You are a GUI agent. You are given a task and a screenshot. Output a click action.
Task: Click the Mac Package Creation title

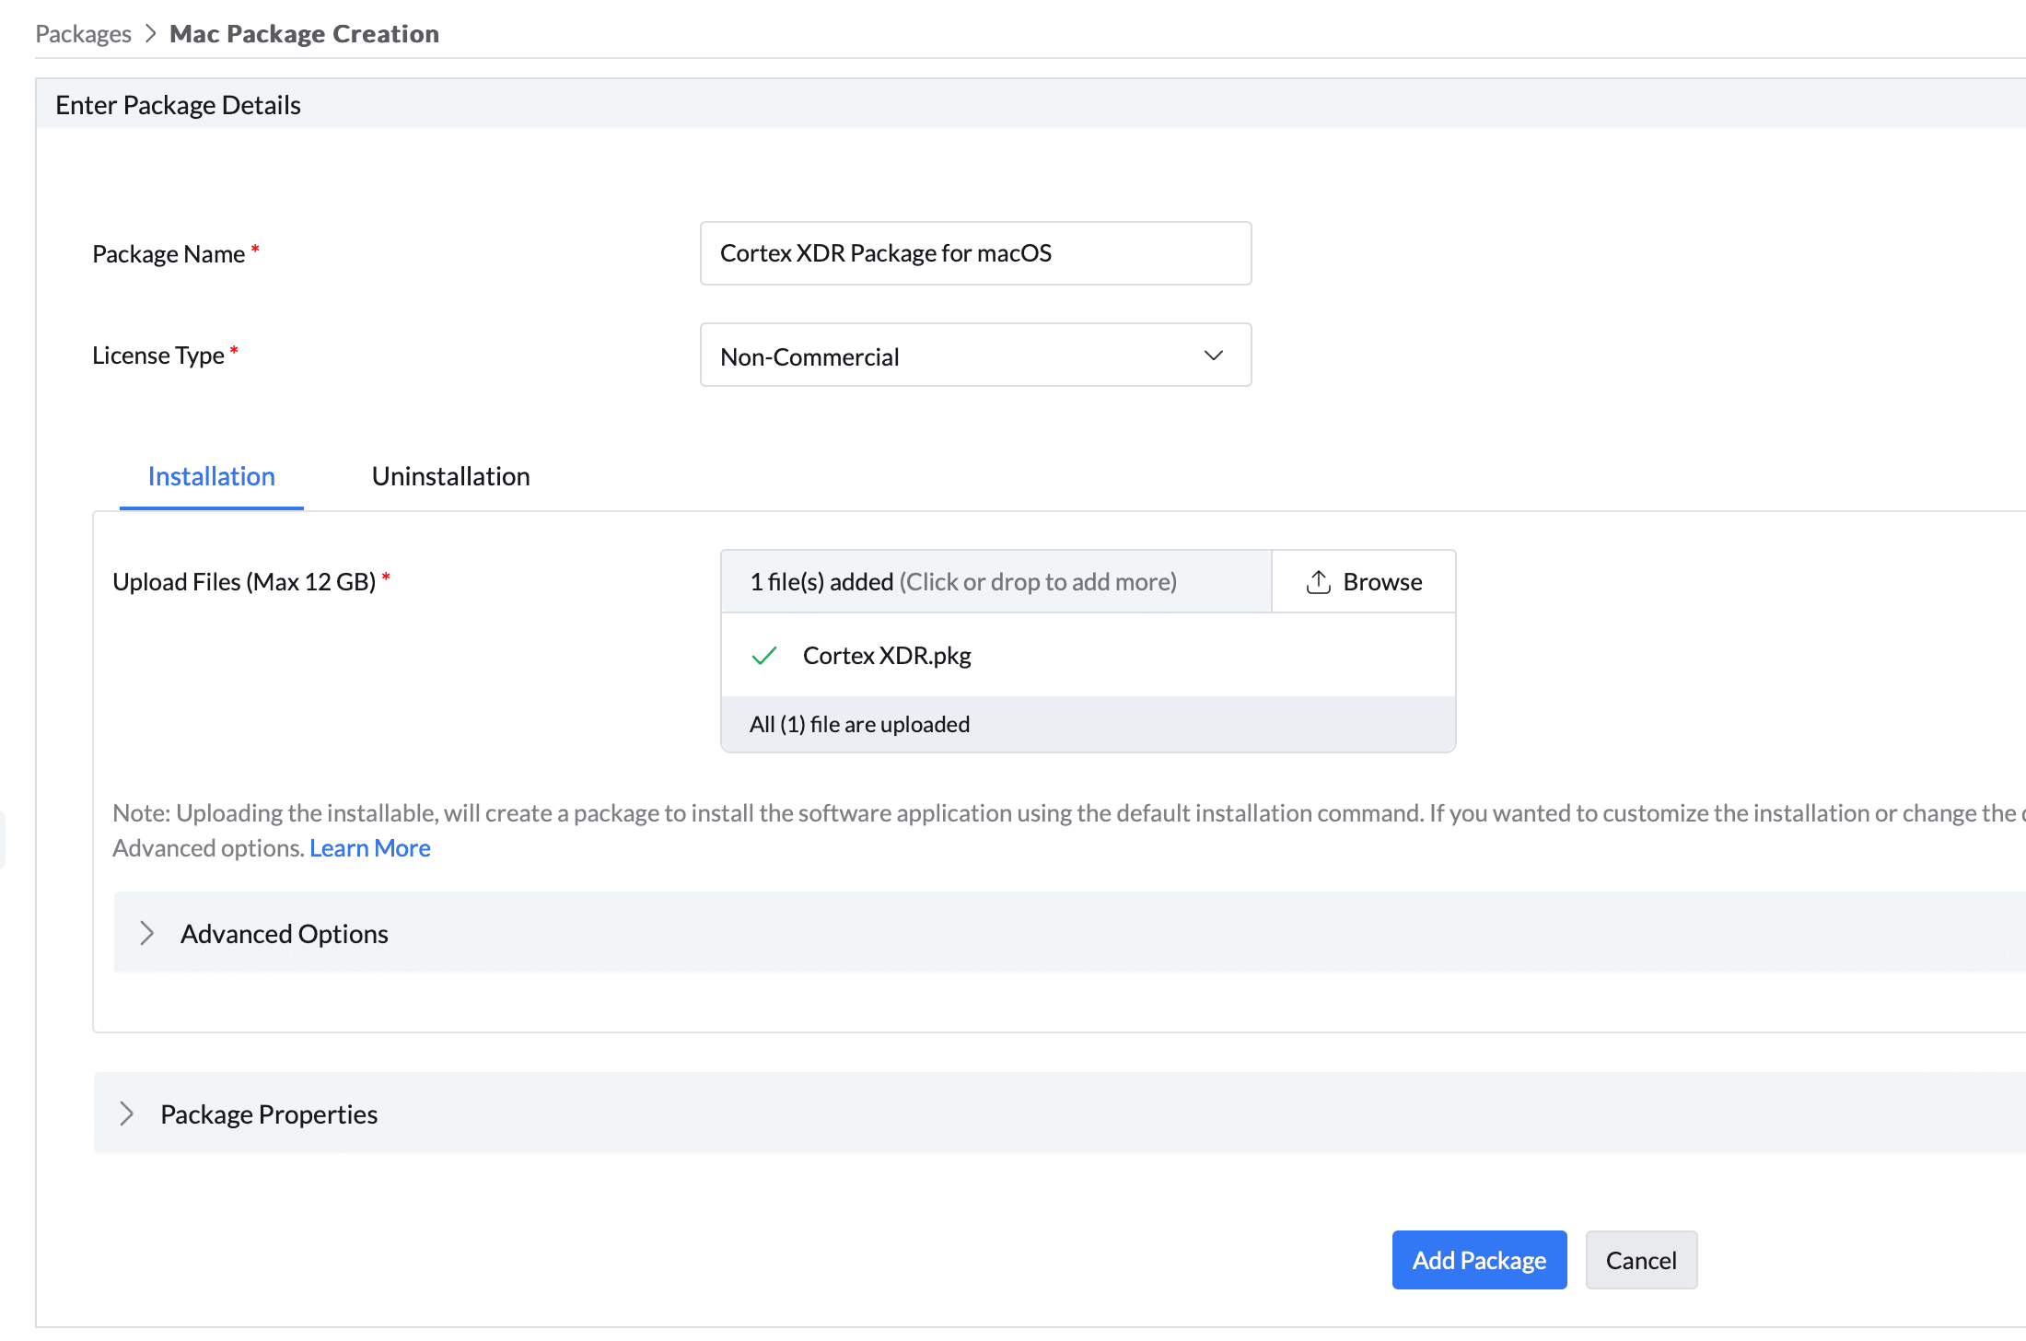304,34
